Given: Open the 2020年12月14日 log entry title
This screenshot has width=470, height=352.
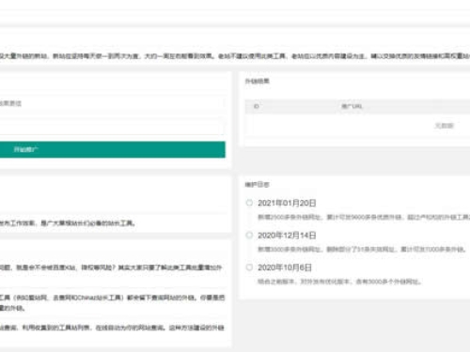Looking at the screenshot, I should (287, 236).
